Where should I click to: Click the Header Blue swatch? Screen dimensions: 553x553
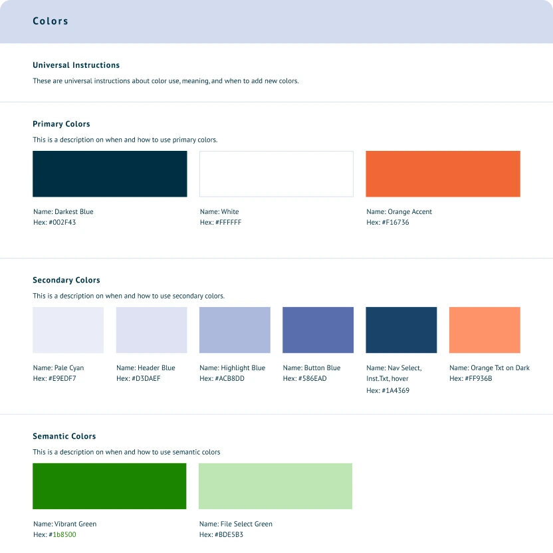(152, 330)
